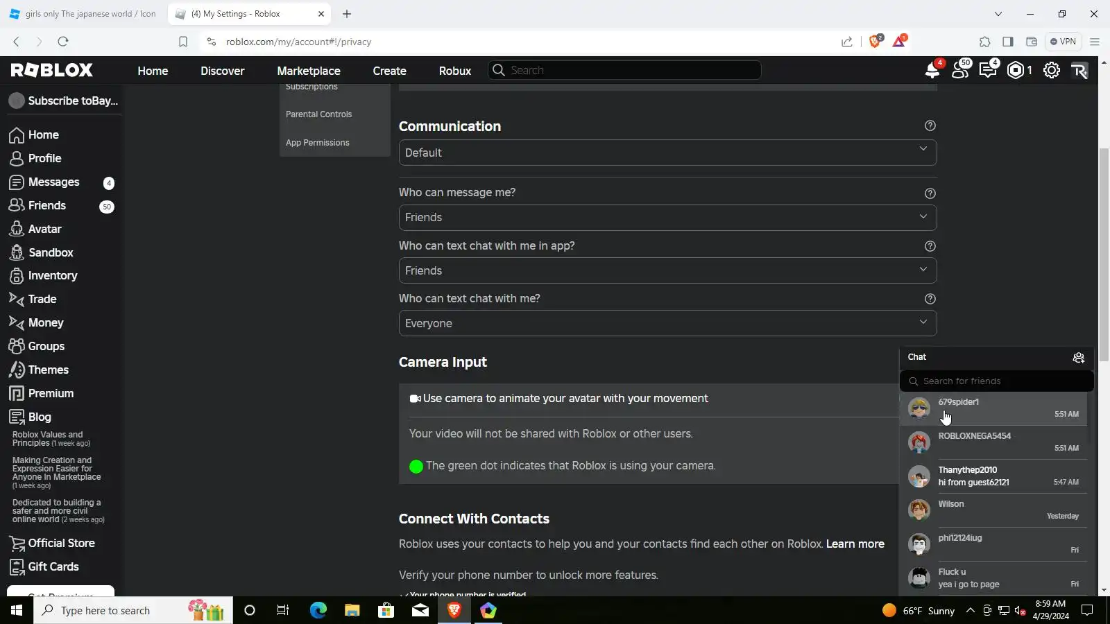Open chat with 679spider1
The height and width of the screenshot is (624, 1110).
coord(993,408)
